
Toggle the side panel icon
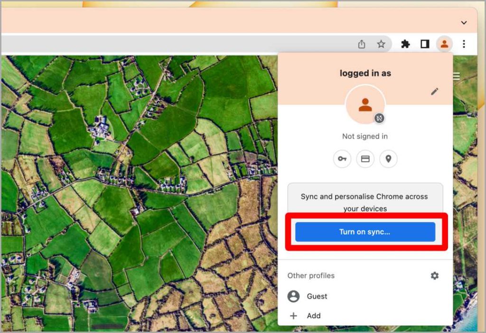[425, 44]
